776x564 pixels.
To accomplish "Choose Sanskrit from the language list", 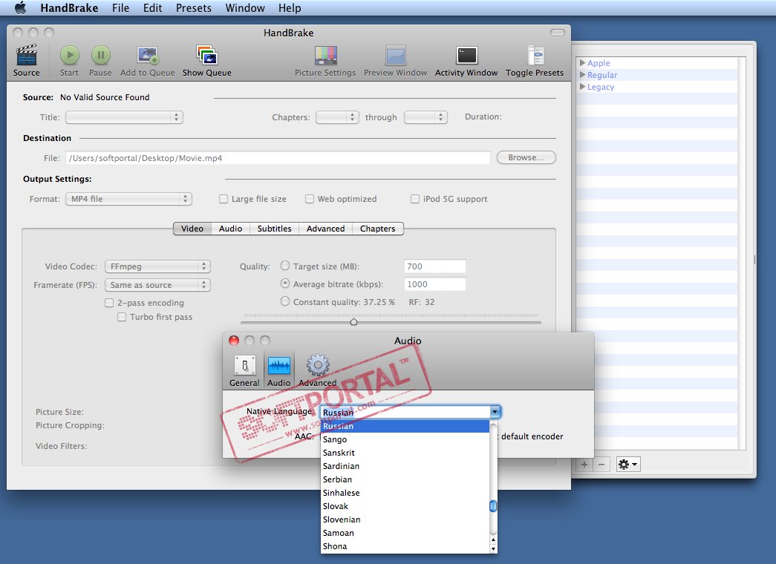I will coord(405,453).
